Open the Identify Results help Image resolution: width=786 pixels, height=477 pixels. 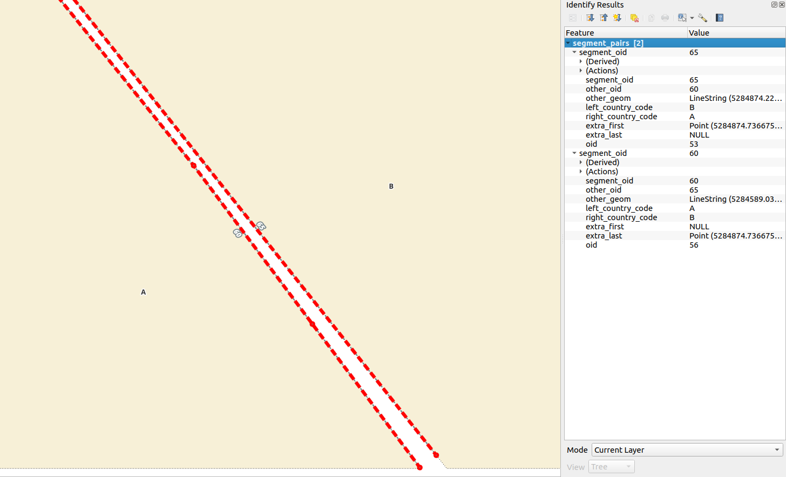click(x=720, y=18)
